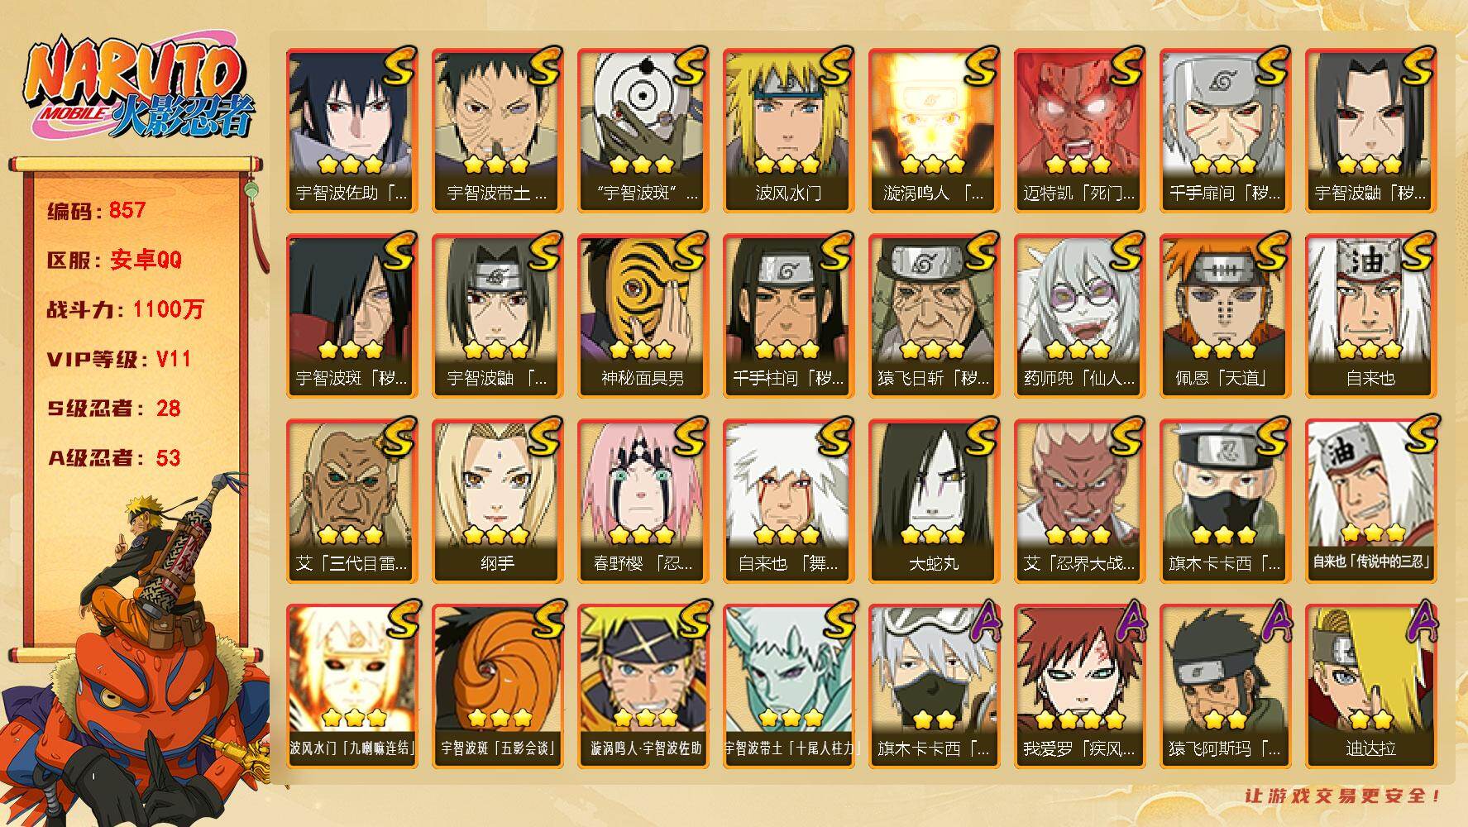This screenshot has width=1468, height=827.
Task: Choose the 佩恩「天道」 ninja card
Action: tap(1225, 316)
